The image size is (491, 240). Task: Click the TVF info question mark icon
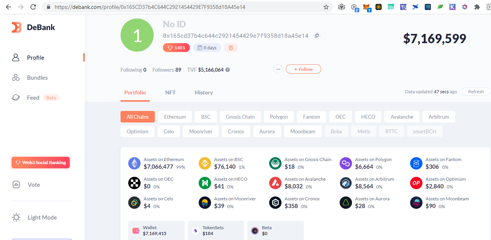(228, 70)
